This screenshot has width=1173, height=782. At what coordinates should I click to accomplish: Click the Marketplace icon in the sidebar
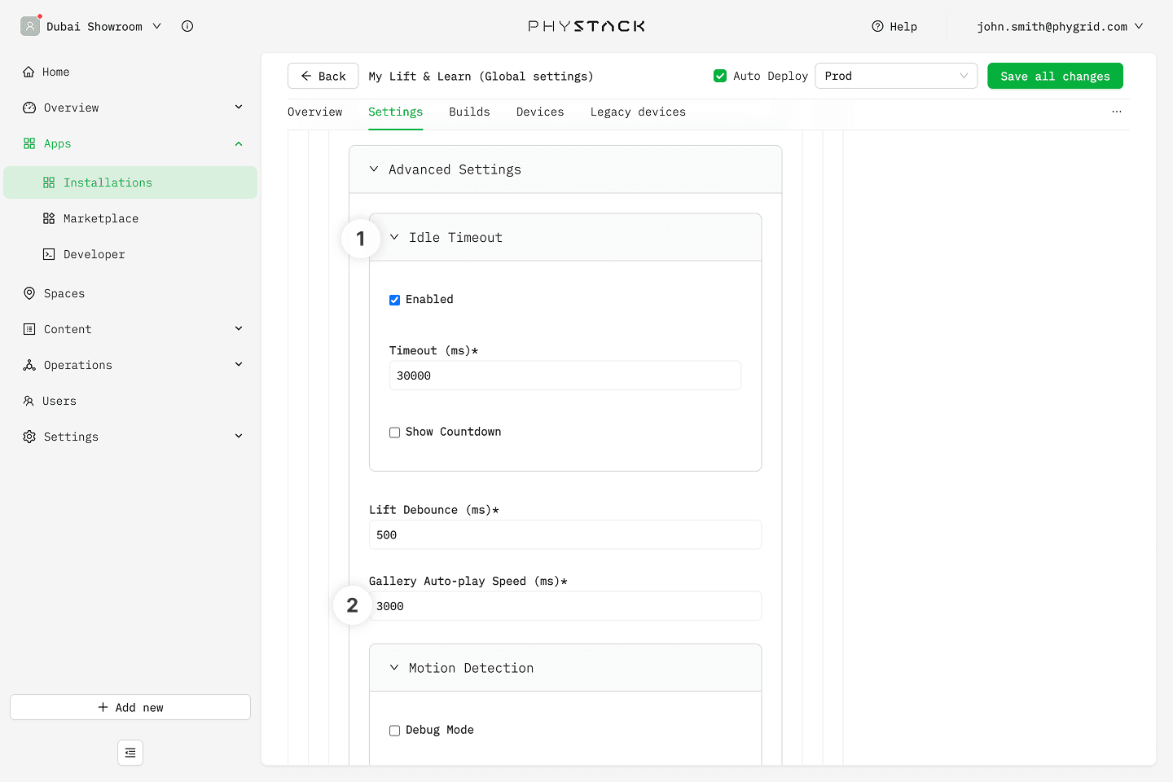coord(49,218)
